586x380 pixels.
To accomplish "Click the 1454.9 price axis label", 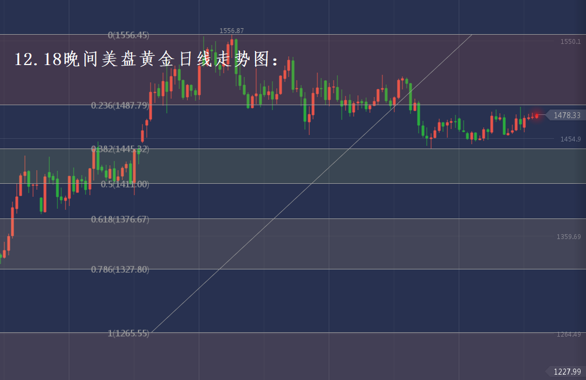I will point(570,139).
